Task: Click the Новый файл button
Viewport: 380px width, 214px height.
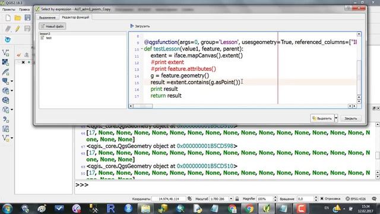Action: pyautogui.click(x=52, y=26)
